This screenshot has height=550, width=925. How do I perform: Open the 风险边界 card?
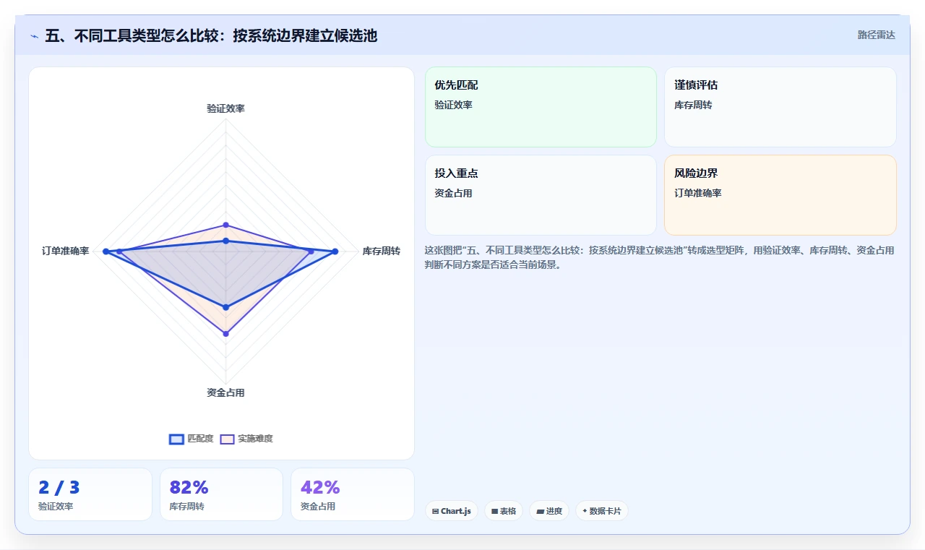pos(780,195)
